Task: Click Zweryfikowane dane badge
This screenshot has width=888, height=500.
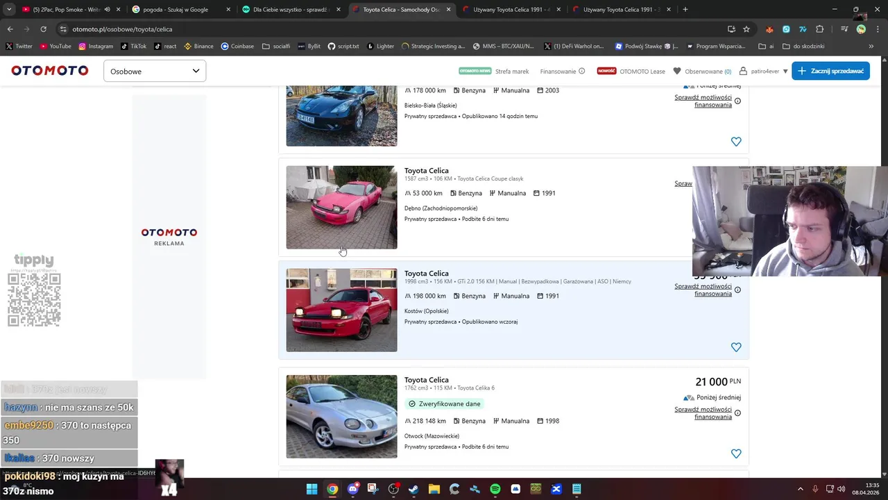Action: (x=444, y=403)
